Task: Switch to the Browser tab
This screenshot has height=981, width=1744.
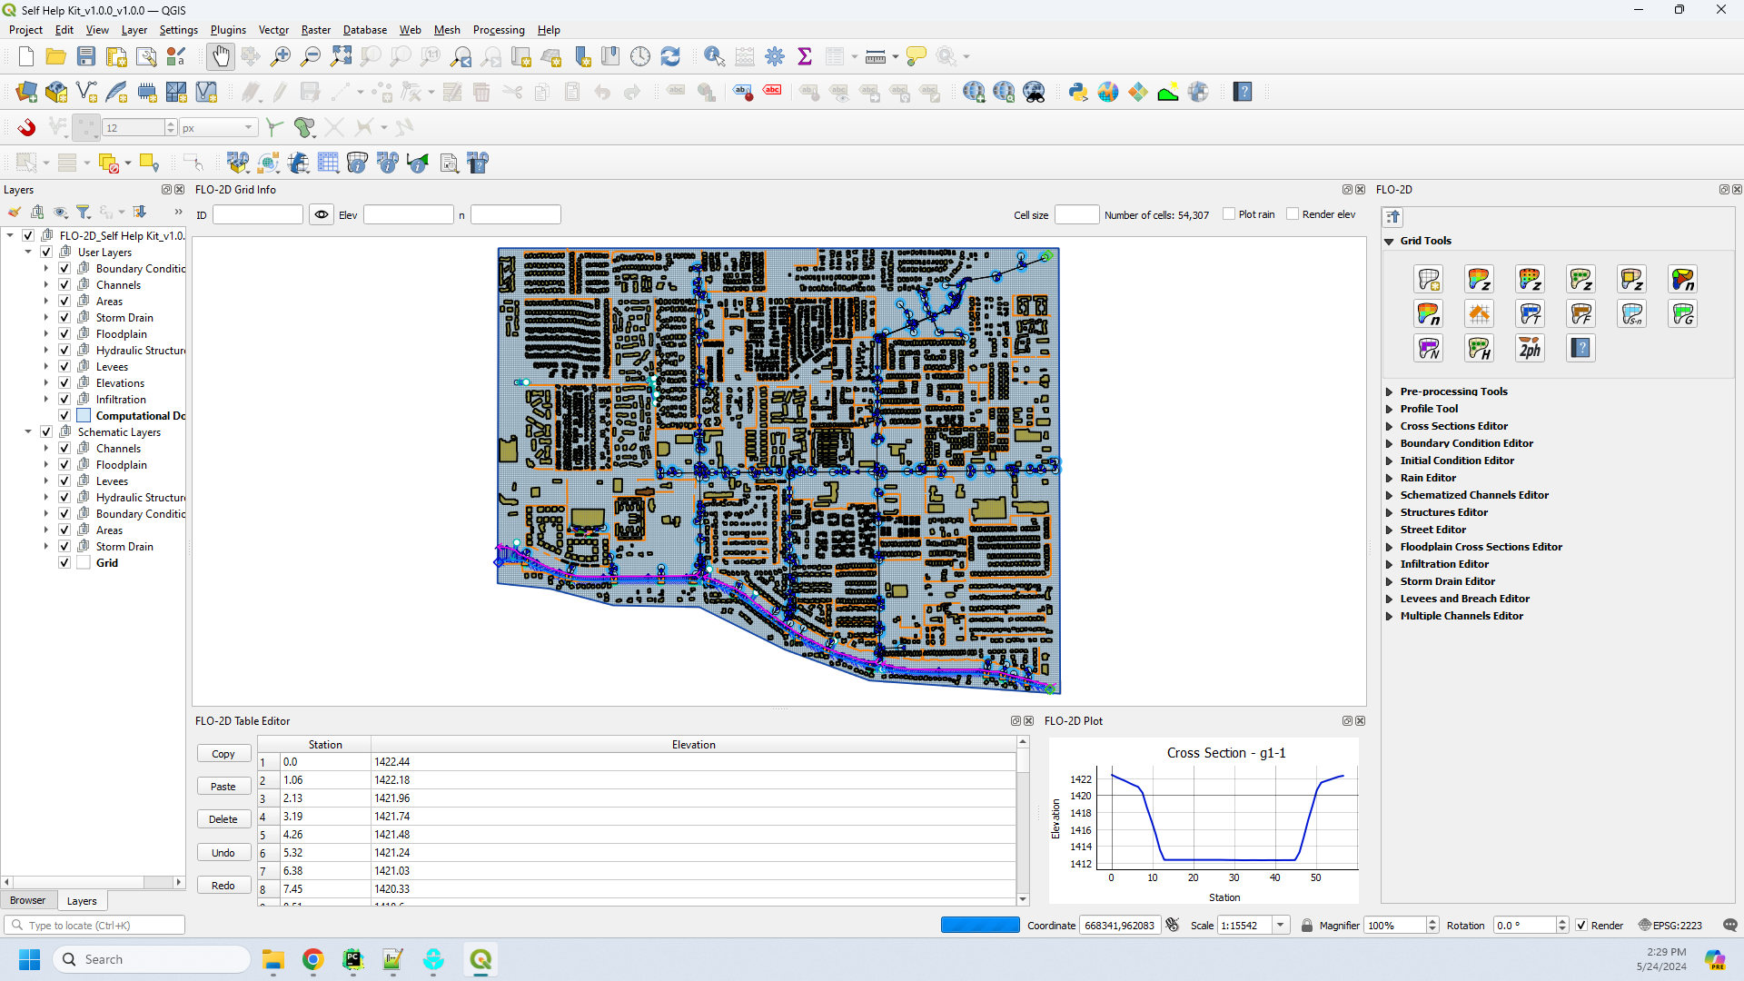Action: click(27, 901)
